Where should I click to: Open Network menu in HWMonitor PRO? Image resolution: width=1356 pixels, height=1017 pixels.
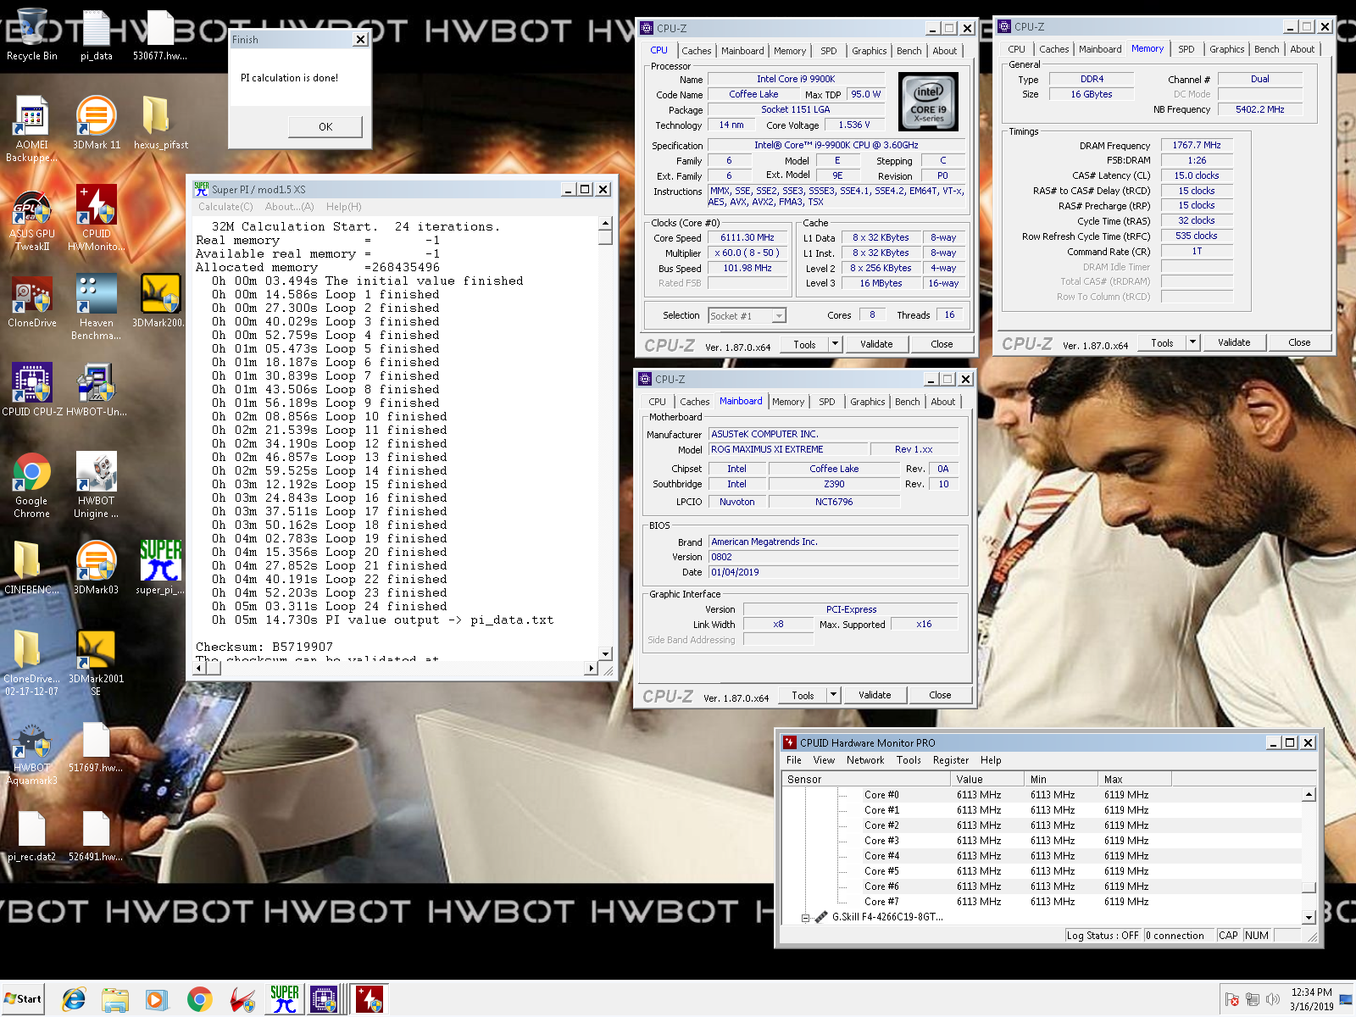point(865,760)
